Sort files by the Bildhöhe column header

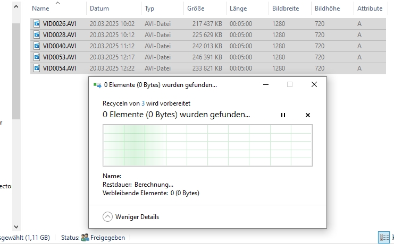pos(327,8)
